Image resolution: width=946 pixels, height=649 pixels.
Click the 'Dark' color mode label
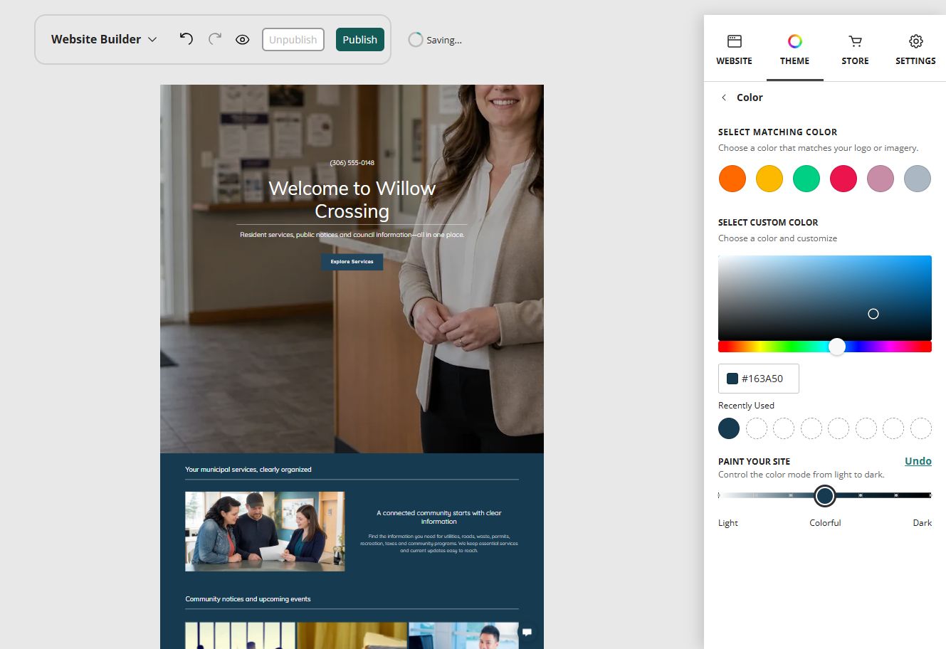923,523
